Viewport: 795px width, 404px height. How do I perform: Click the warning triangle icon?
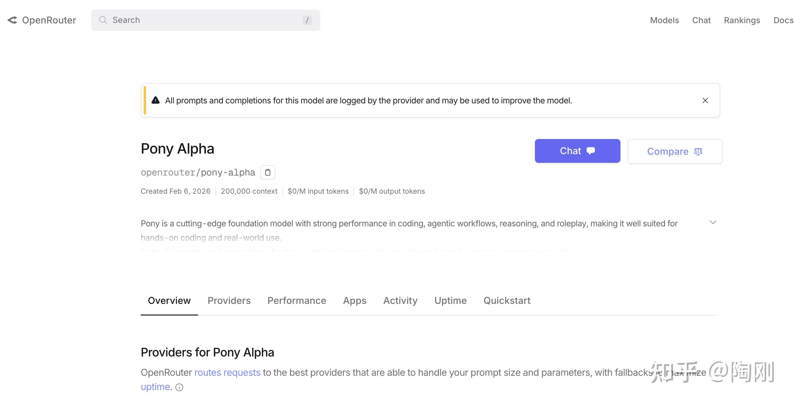156,100
